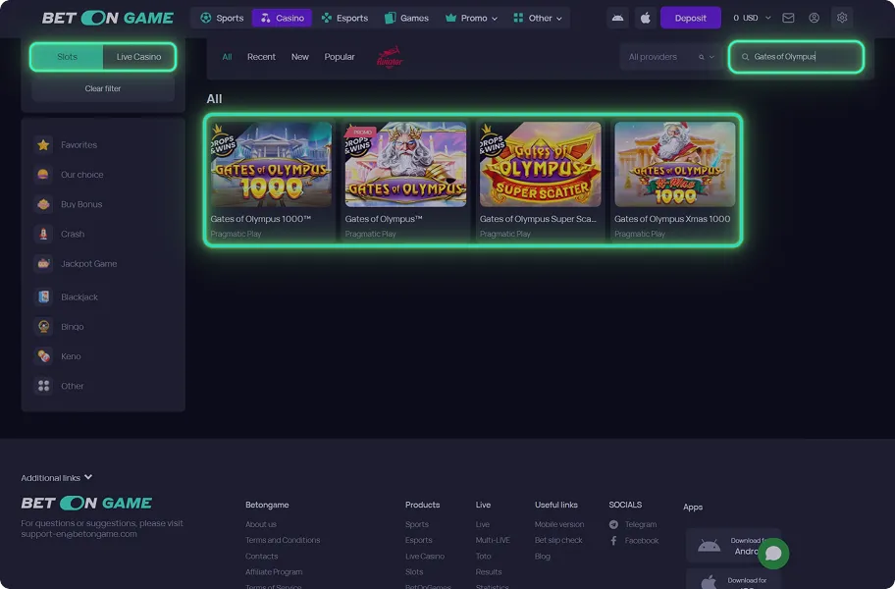895x589 pixels.
Task: Switch to Slots mode
Action: coord(67,57)
